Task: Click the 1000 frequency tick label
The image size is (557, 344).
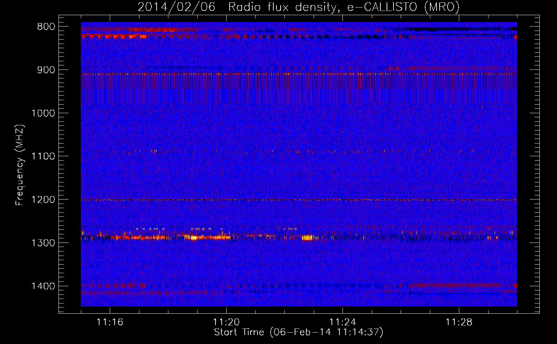Action: point(43,113)
